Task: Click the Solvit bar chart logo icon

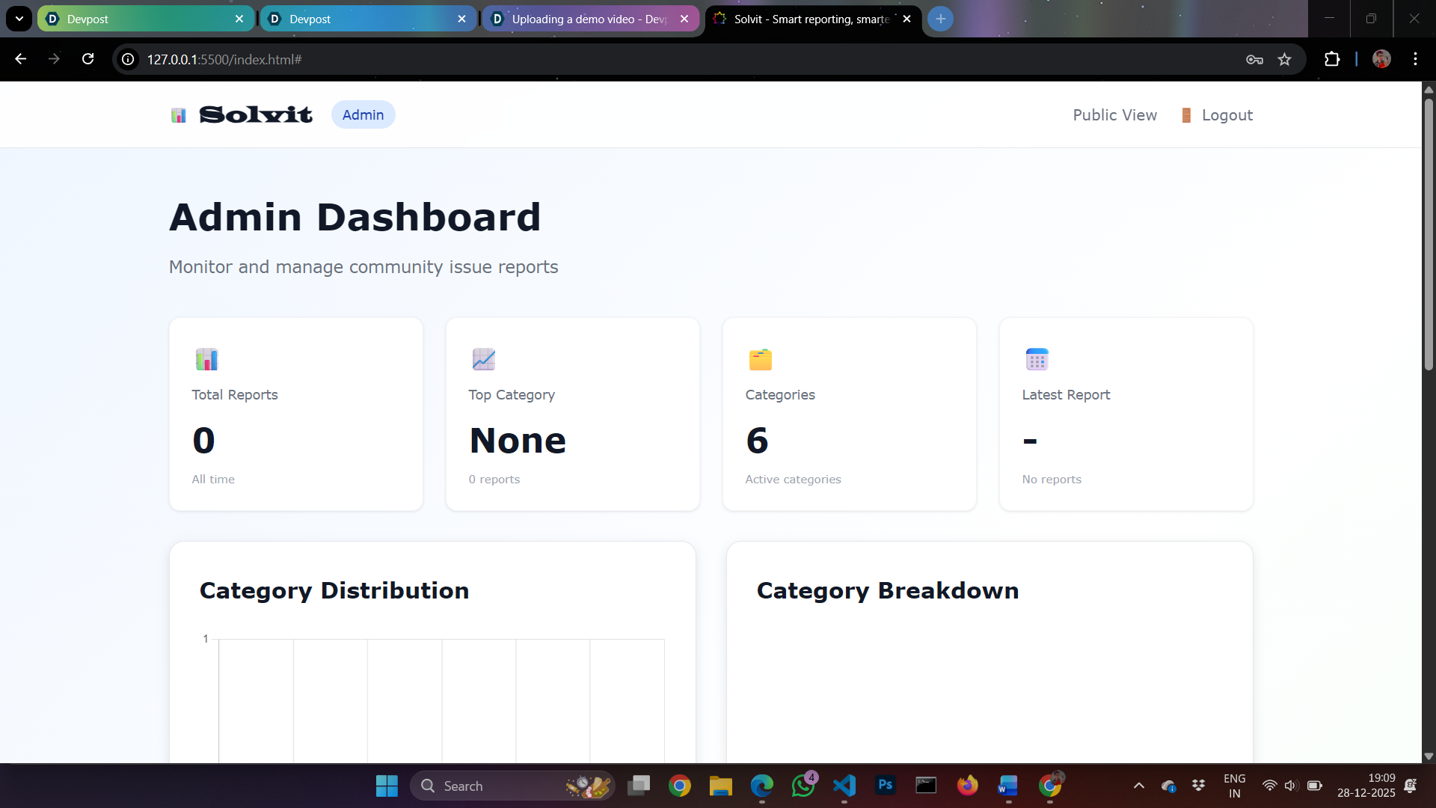Action: pos(178,115)
